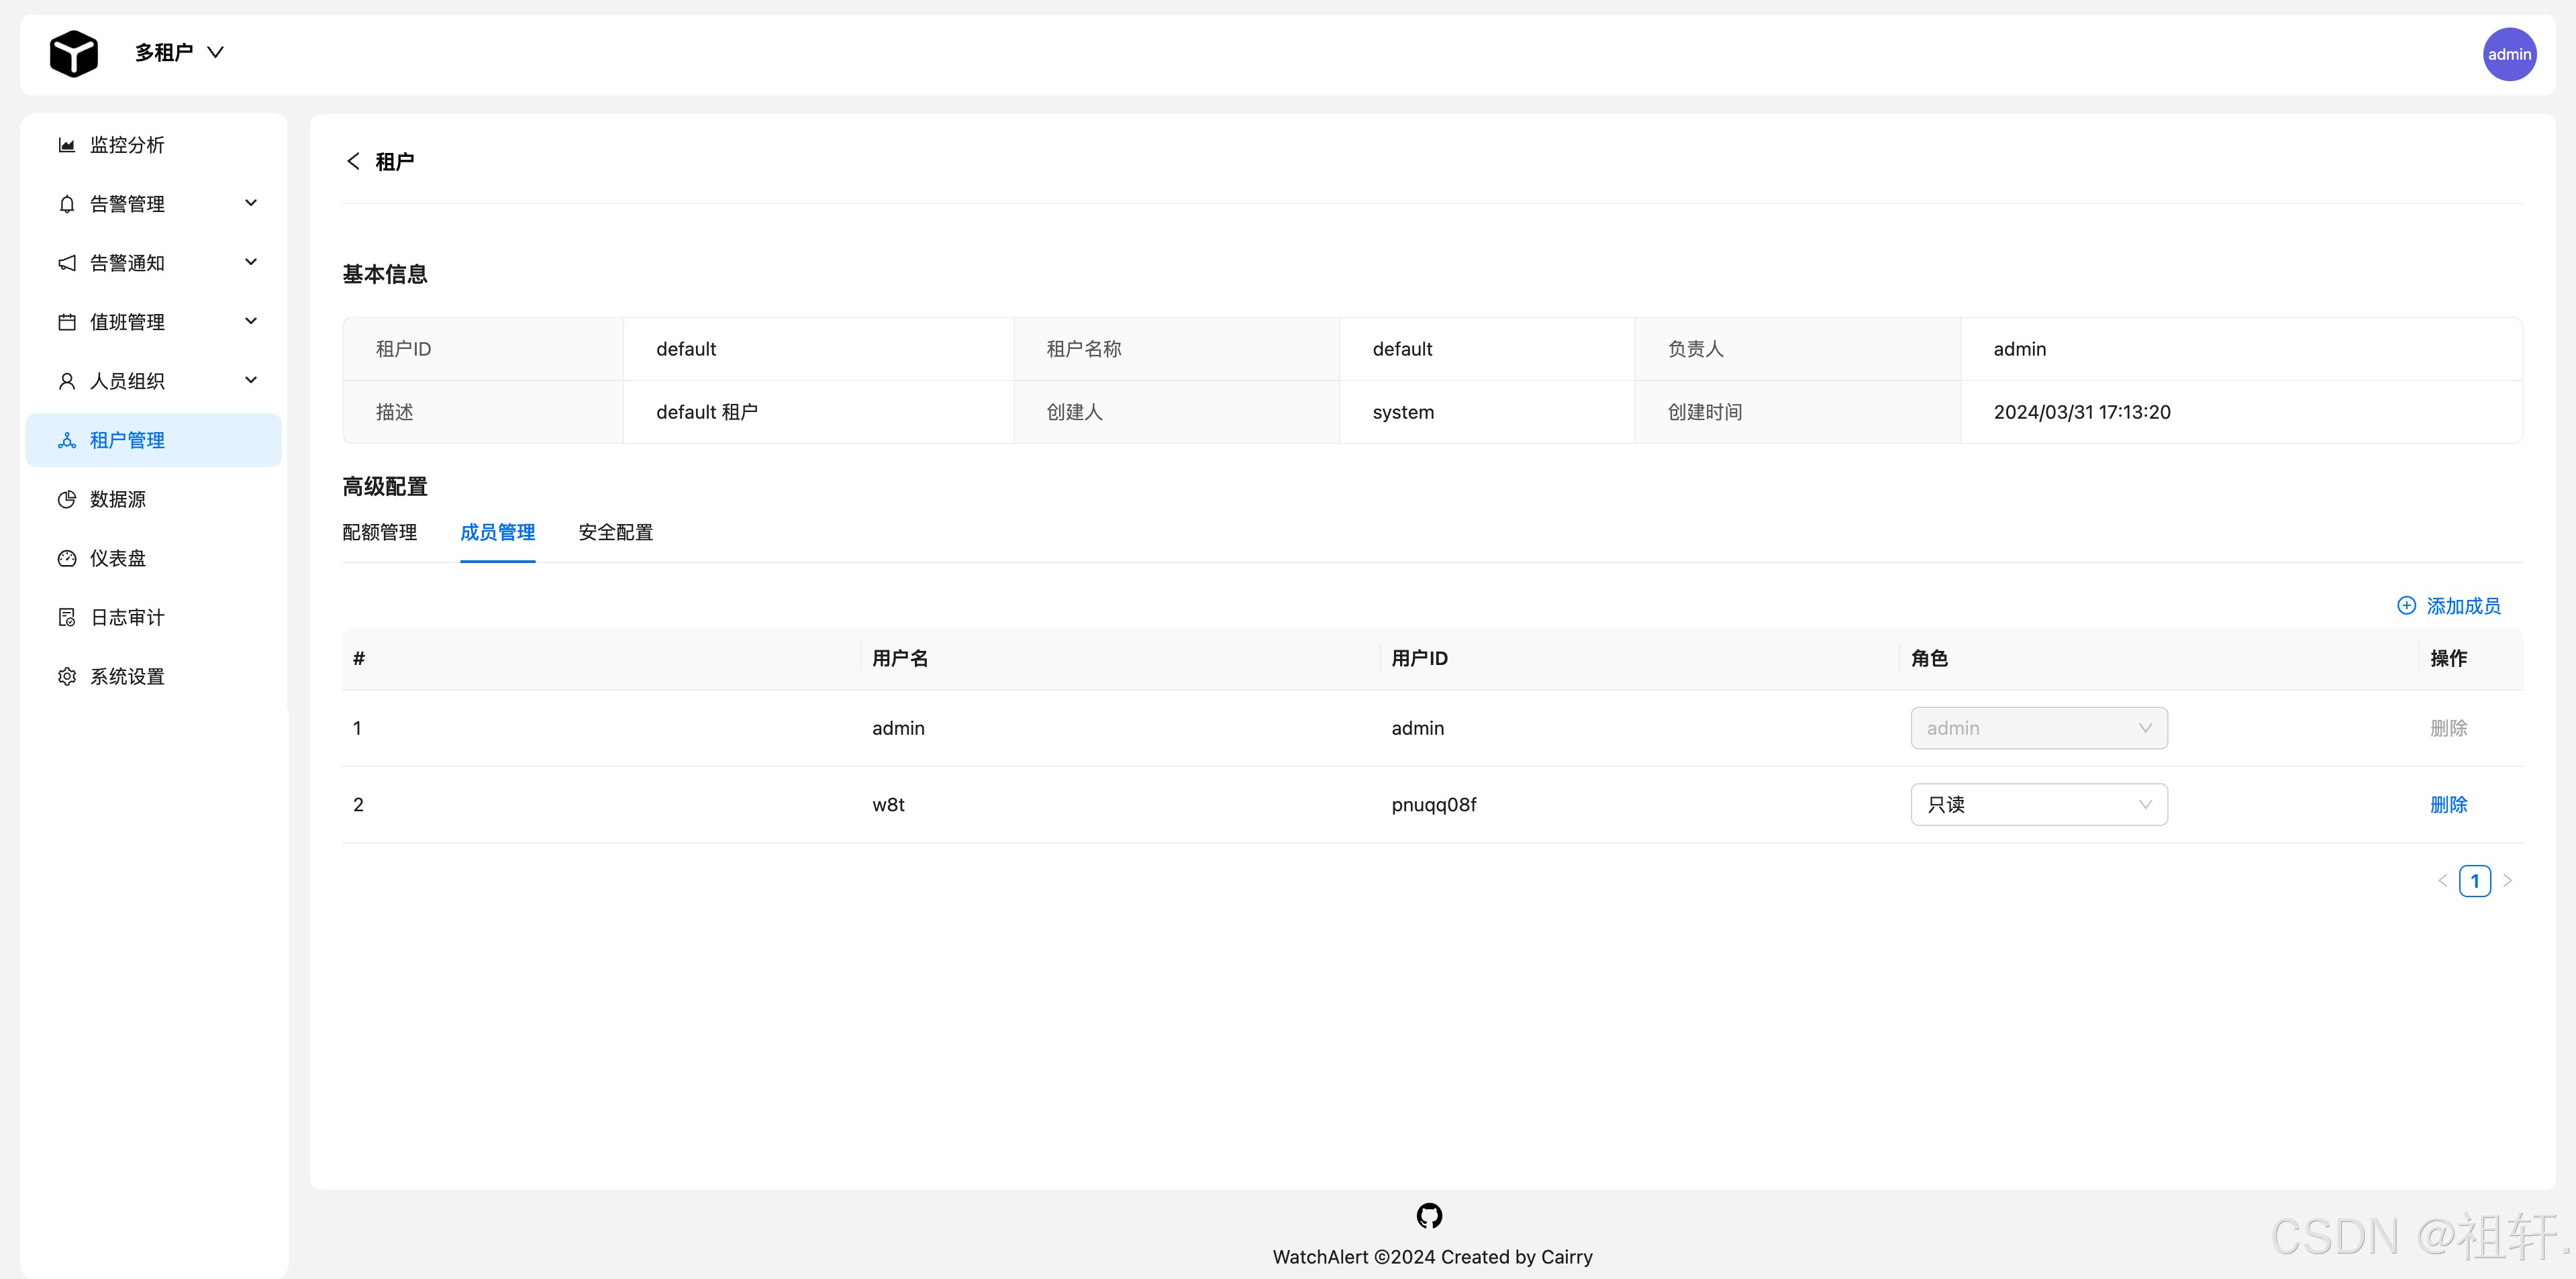This screenshot has height=1279, width=2576.
Task: Go to pagination page 1
Action: [x=2475, y=881]
